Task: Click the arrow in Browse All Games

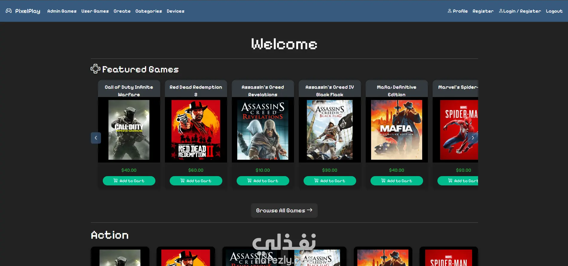Action: pyautogui.click(x=310, y=210)
